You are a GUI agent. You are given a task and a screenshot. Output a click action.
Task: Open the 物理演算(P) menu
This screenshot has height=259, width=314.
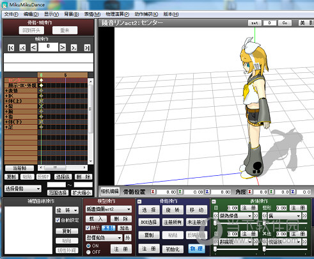tap(118, 14)
